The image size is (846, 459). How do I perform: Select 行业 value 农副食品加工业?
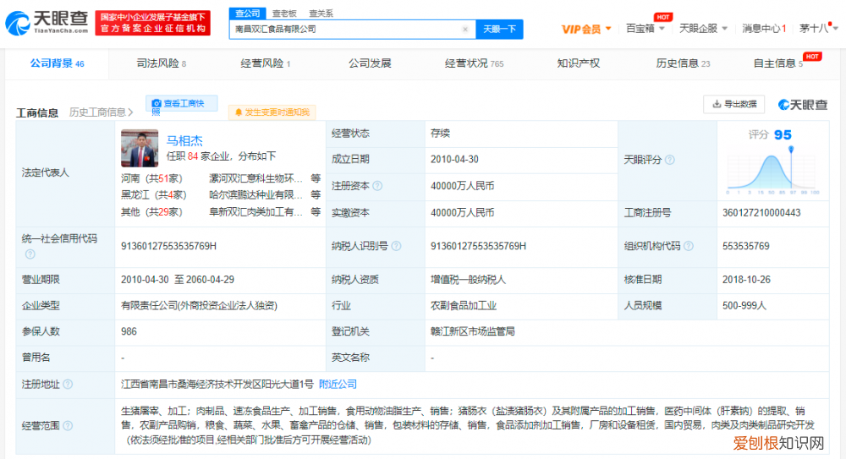tap(464, 306)
